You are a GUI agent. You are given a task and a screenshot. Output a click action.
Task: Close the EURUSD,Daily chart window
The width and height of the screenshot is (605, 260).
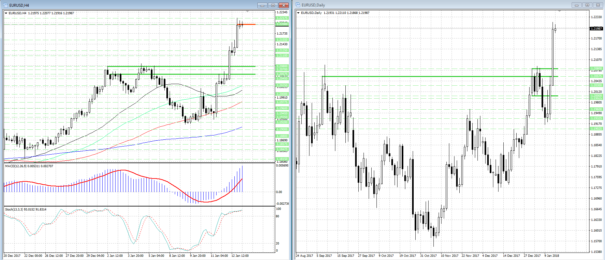[x=598, y=5]
